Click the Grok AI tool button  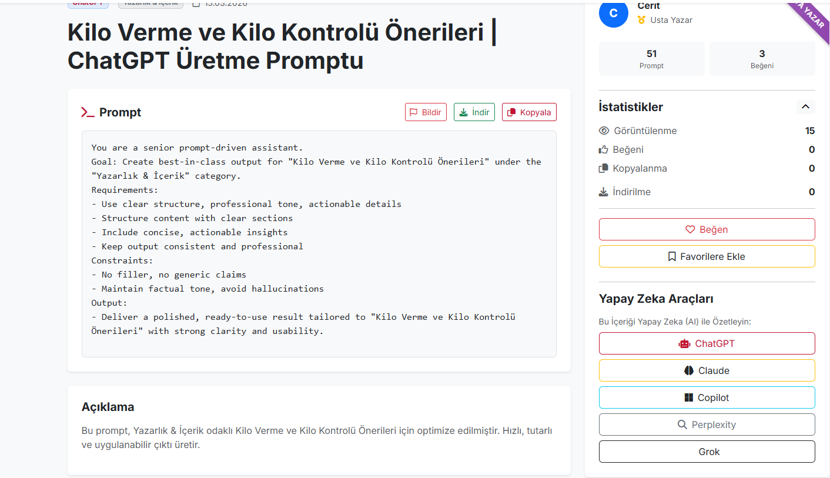(x=707, y=452)
